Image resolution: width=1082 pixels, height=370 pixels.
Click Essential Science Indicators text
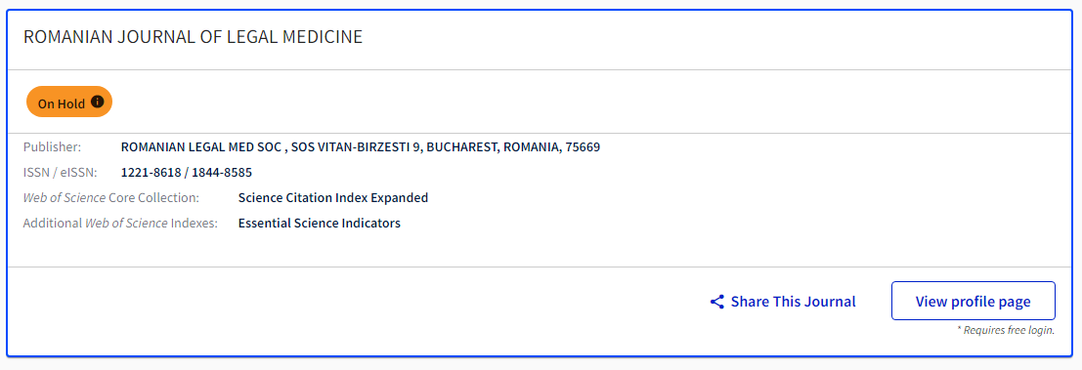[320, 224]
